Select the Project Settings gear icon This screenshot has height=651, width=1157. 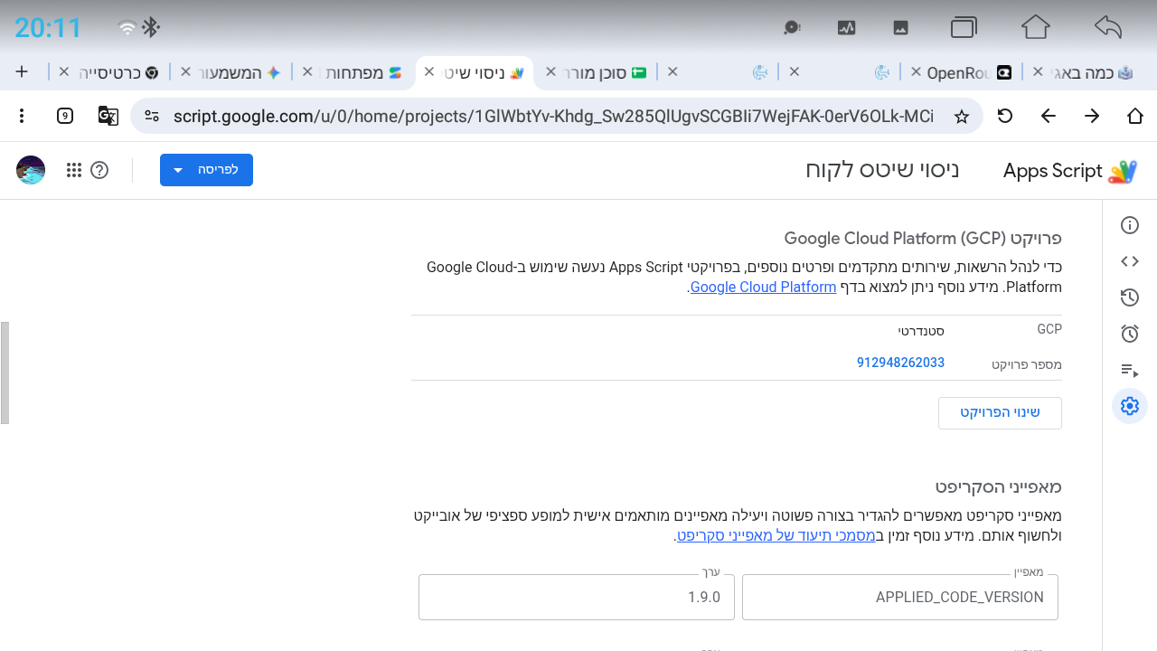[x=1129, y=406]
